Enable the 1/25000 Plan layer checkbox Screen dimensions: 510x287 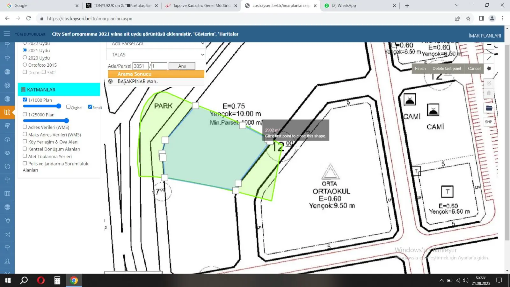(x=25, y=114)
